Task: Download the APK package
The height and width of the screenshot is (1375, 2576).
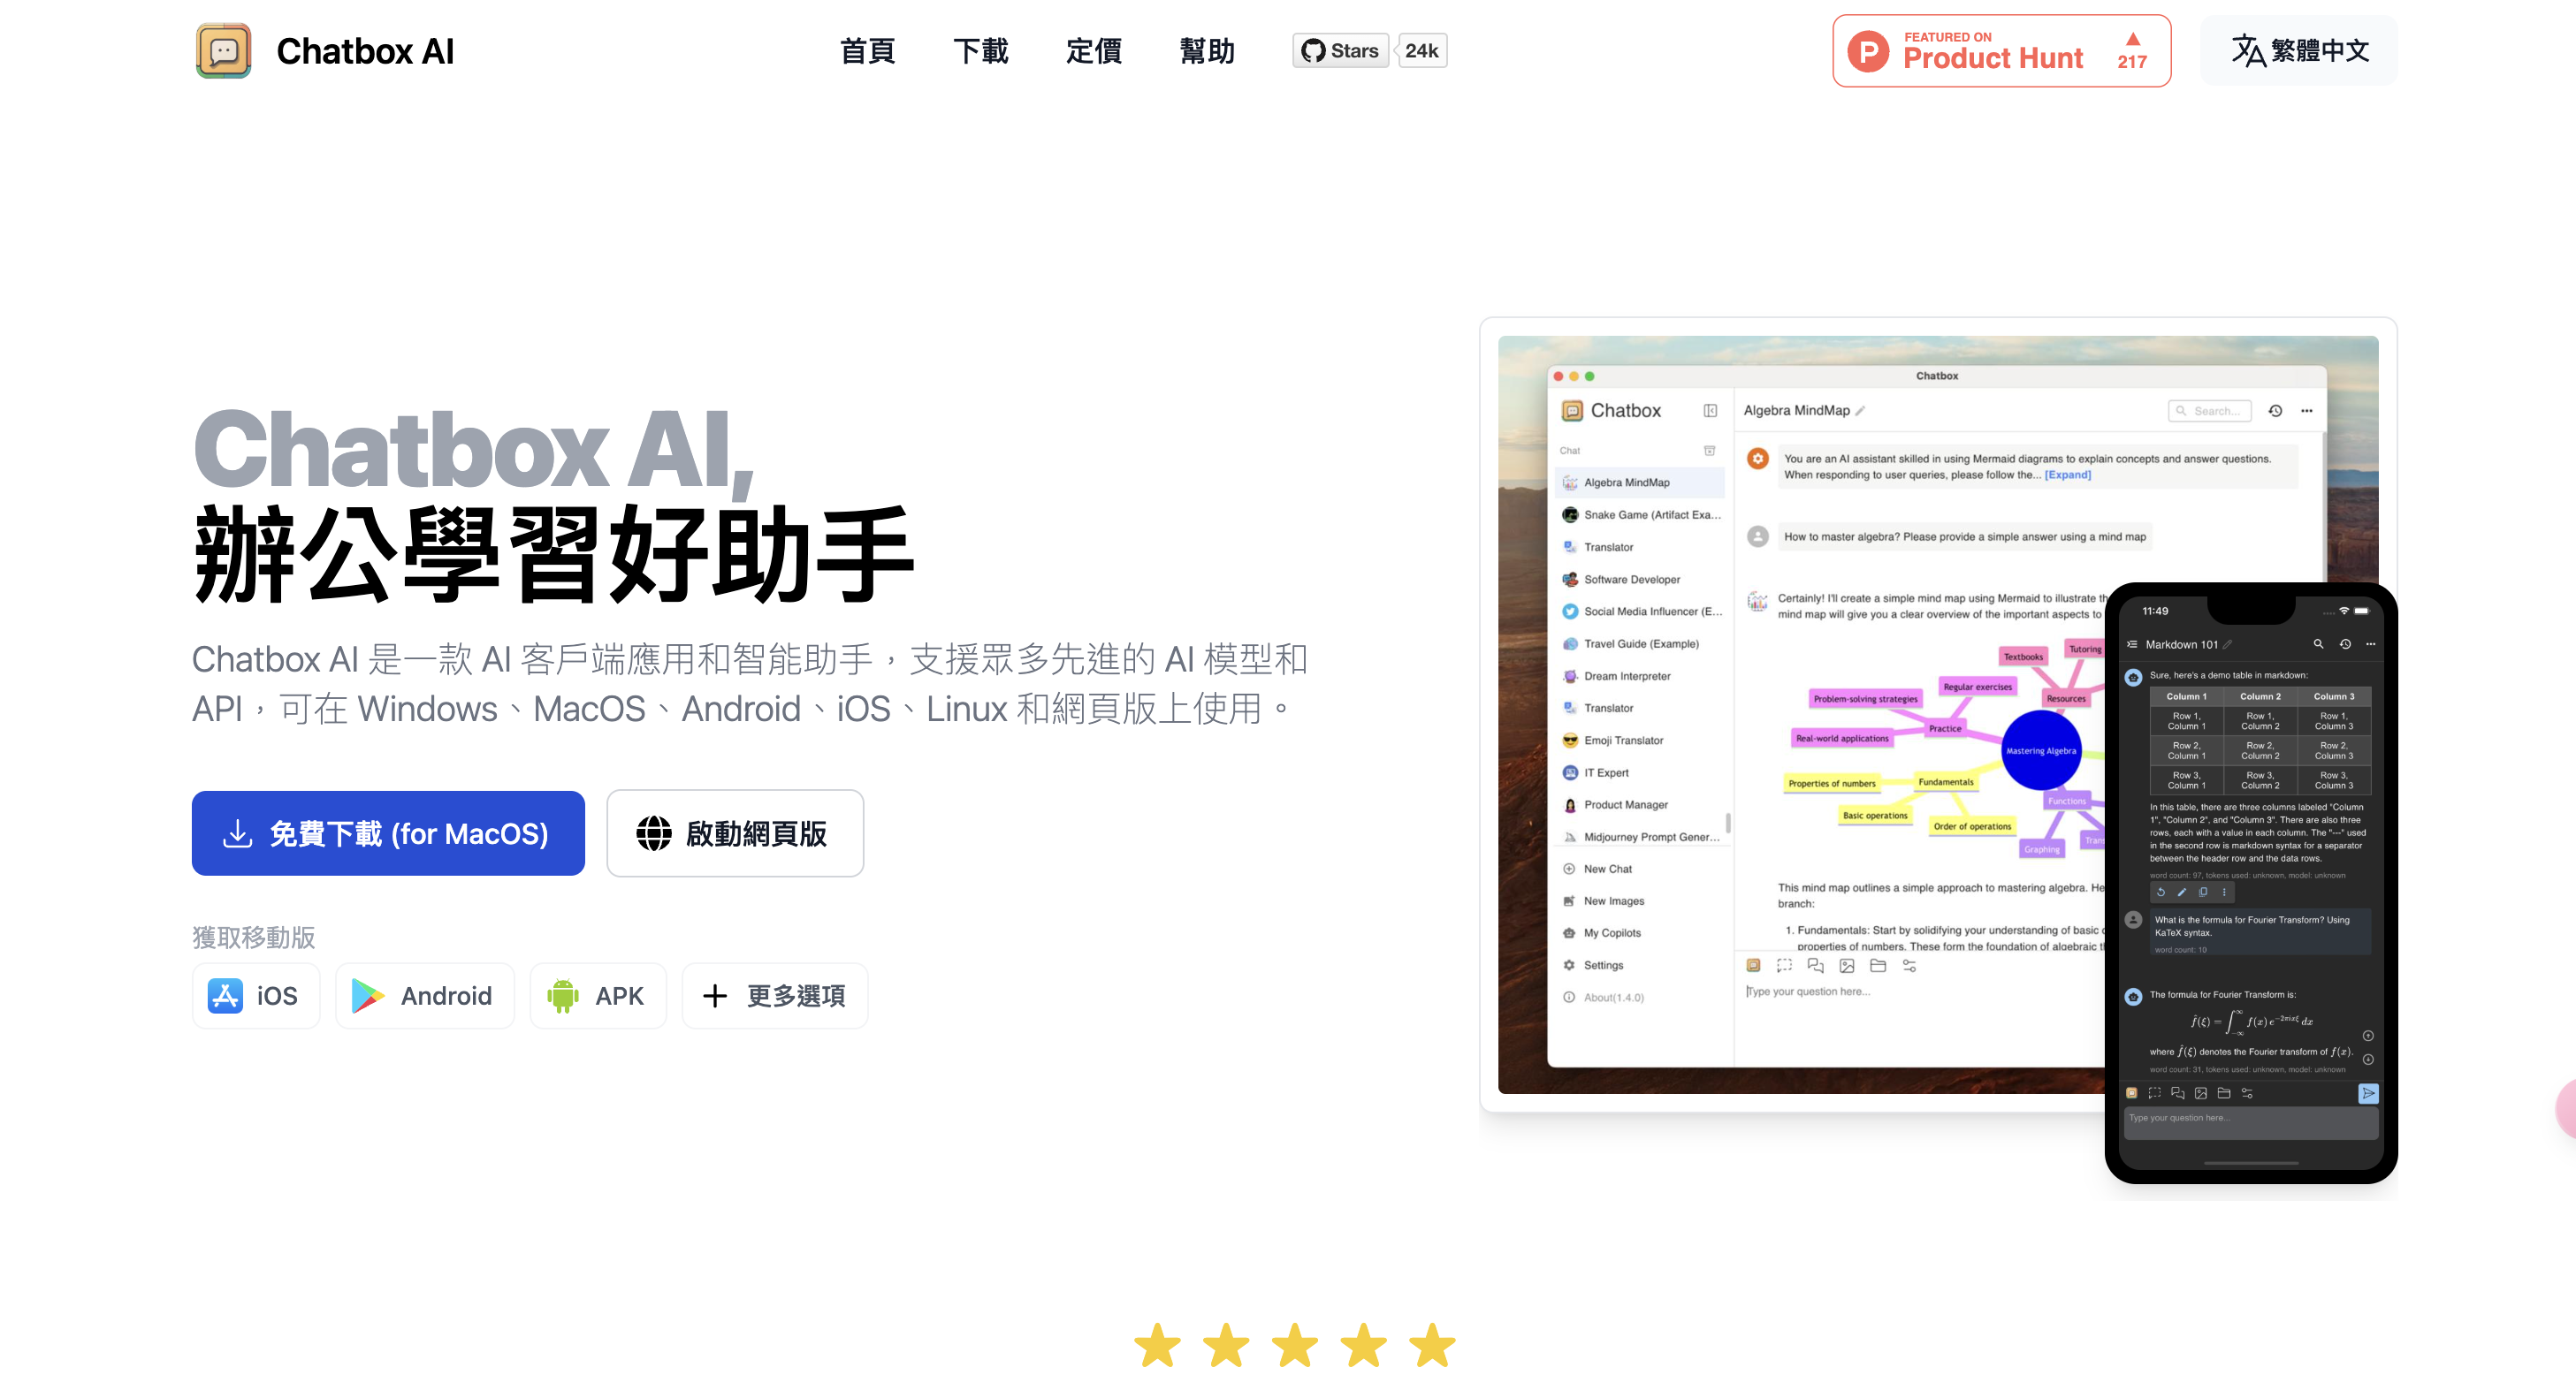Action: [598, 996]
